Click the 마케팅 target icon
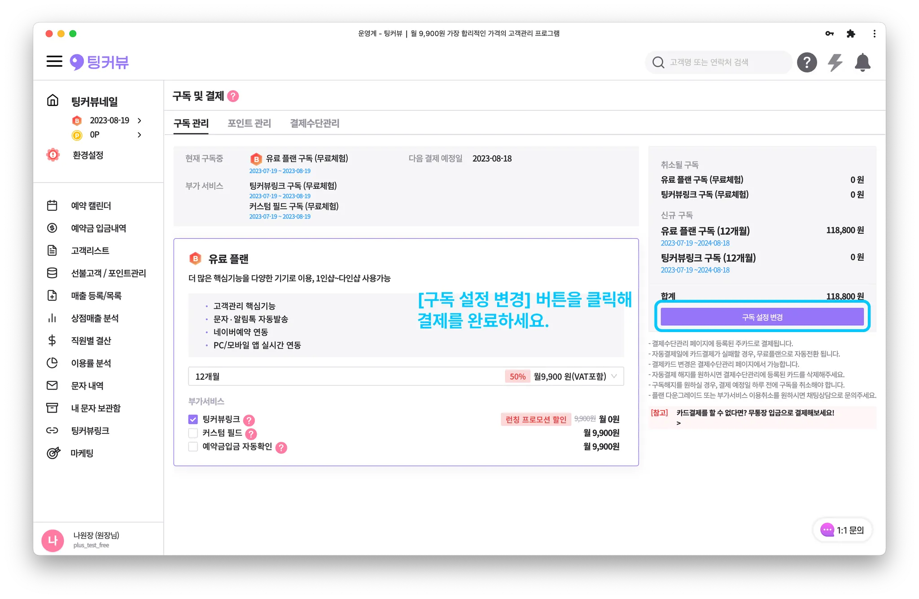Screen dimensions: 919x599 53,453
